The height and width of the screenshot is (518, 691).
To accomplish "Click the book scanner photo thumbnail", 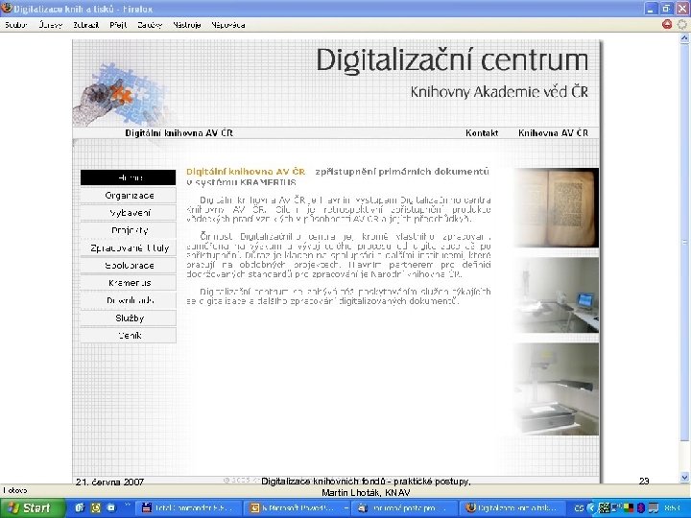I will (x=557, y=388).
